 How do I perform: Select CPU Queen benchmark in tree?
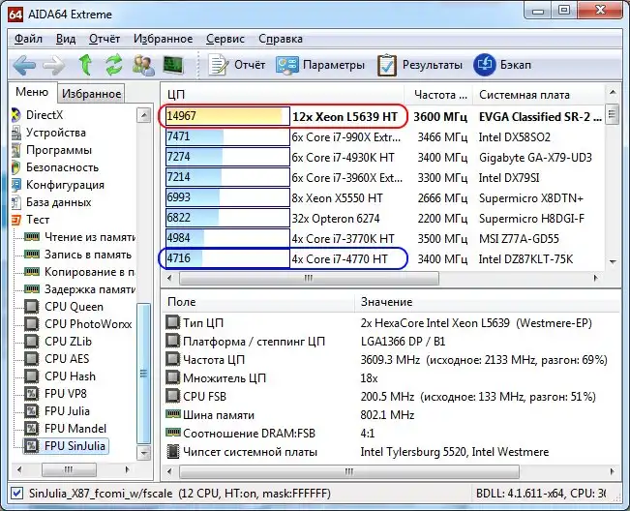tap(74, 307)
